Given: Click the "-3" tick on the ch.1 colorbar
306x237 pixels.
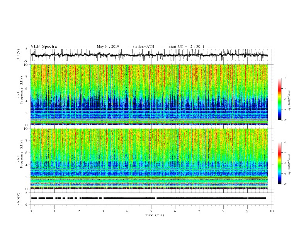Looking at the screenshot, I should coord(285,78).
